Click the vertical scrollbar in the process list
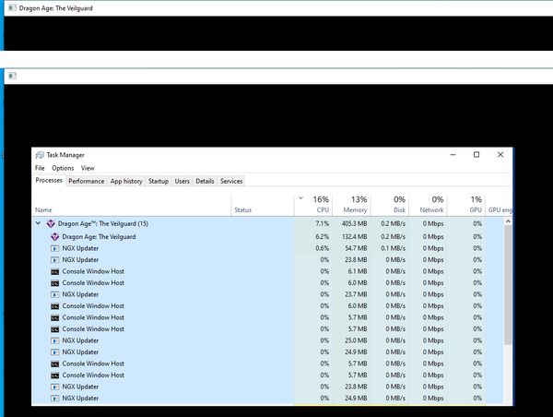This screenshot has height=417, width=553. pyautogui.click(x=509, y=295)
